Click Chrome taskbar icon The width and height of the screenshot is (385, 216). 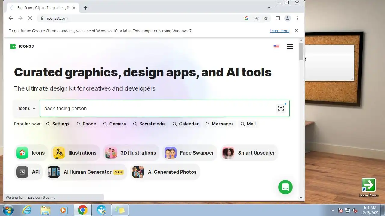(83, 210)
